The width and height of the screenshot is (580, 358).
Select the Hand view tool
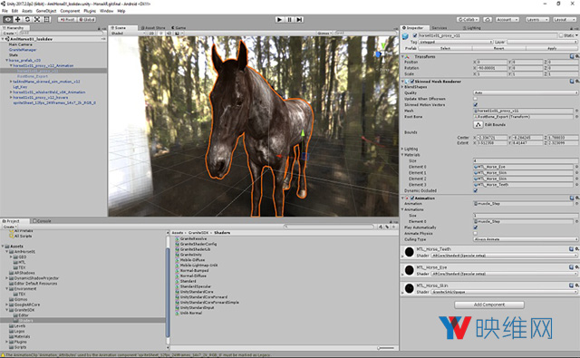[8, 19]
